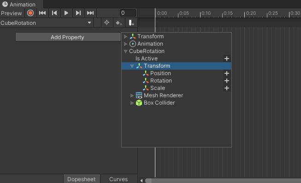Click the Position row axes icon
The image size is (301, 183).
pos(146,73)
